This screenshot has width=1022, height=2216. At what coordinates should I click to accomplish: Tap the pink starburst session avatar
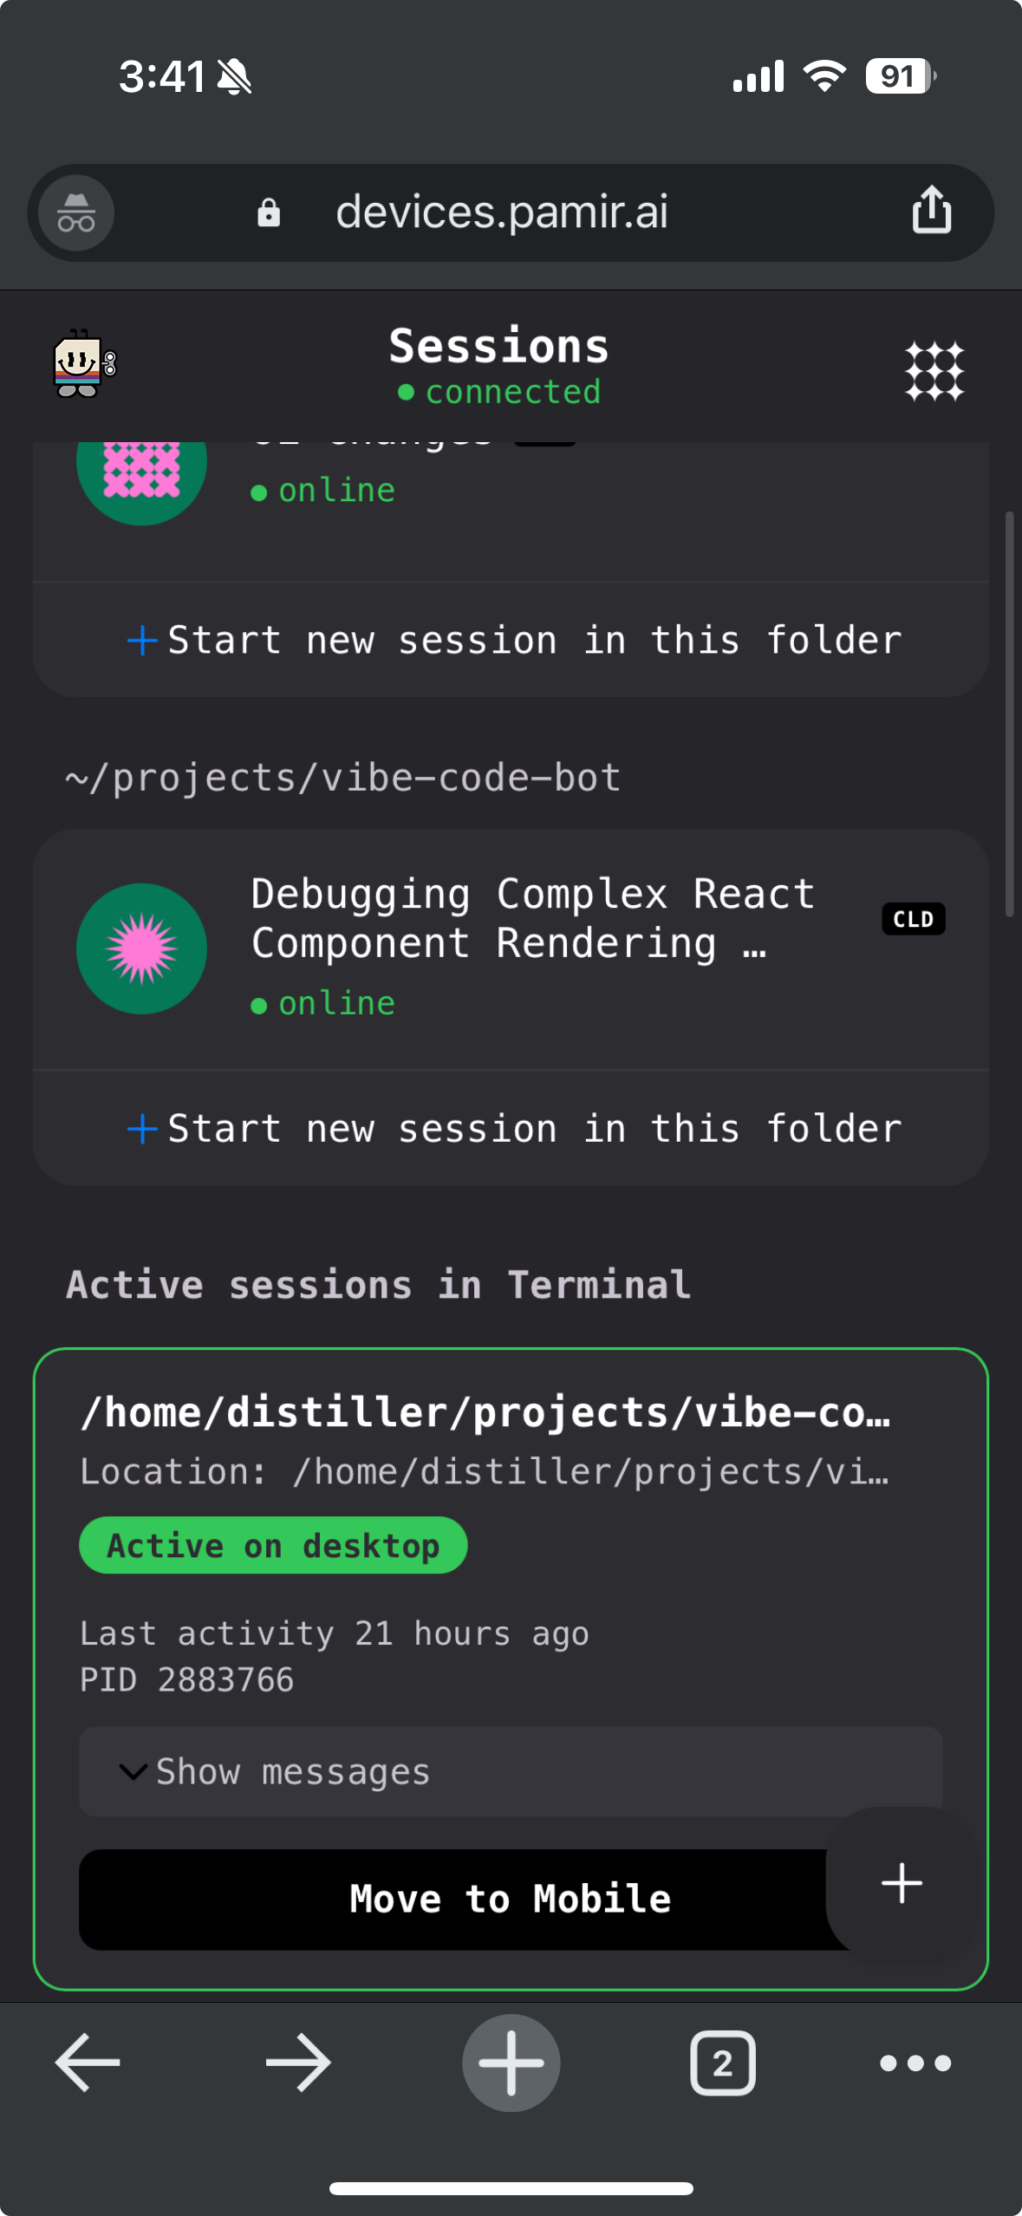coord(141,948)
